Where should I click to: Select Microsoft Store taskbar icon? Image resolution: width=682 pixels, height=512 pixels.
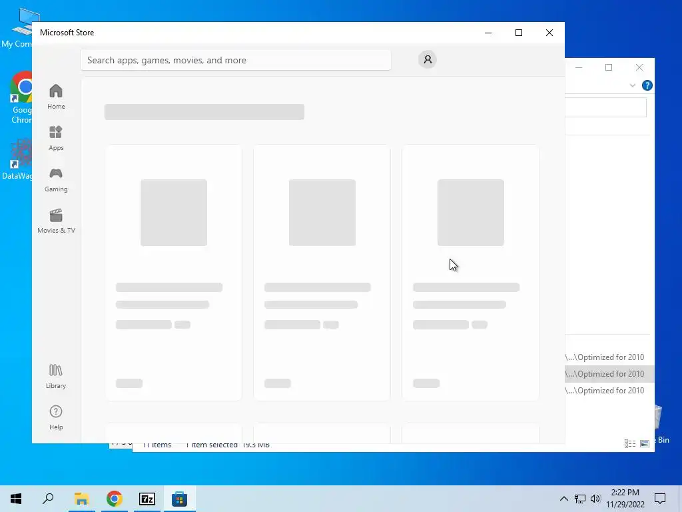click(x=179, y=499)
